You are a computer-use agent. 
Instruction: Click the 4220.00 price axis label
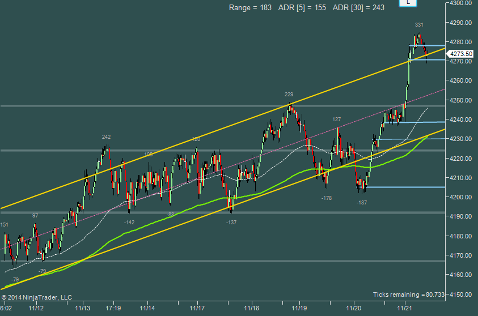pos(460,159)
